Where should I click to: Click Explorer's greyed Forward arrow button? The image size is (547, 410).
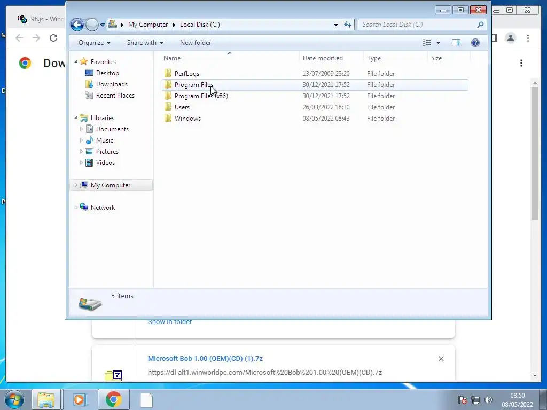point(92,25)
